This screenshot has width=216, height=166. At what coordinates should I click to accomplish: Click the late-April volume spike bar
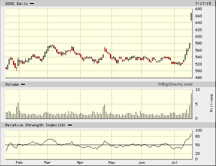pyautogui.click(x=104, y=111)
